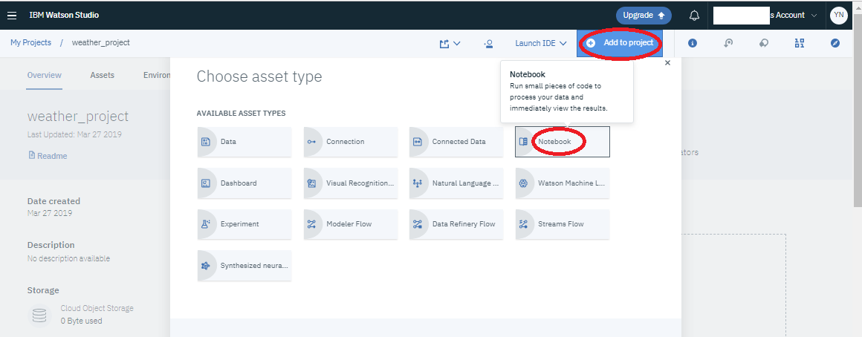Close the Choose asset type dialog
Screen dimensions: 862x337
coord(667,63)
